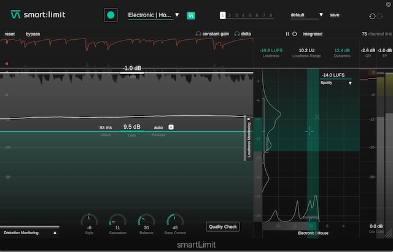Reset loudness measurement with the circular arrow

coord(295,34)
